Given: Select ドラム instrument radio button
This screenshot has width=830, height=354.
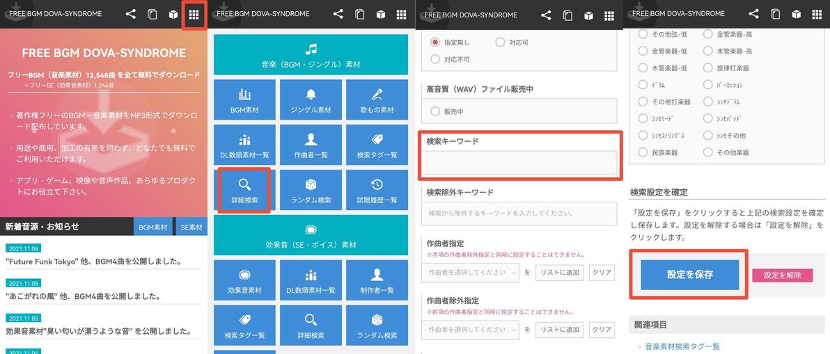Looking at the screenshot, I should tap(643, 85).
